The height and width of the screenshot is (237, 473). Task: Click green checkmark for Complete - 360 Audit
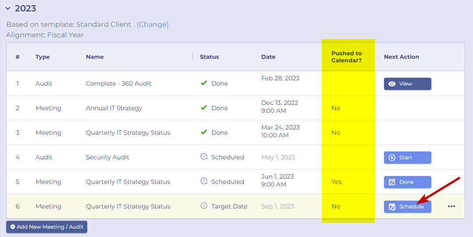(x=204, y=83)
